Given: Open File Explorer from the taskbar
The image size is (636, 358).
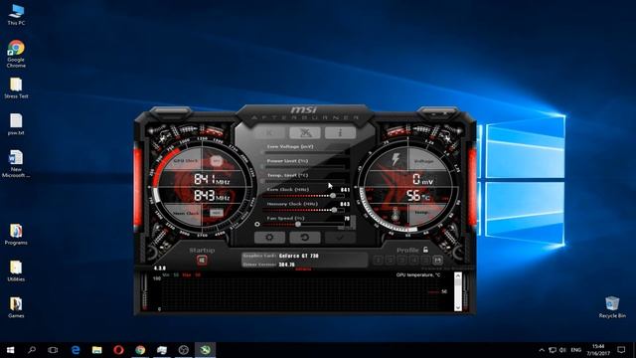Looking at the screenshot, I should [x=97, y=349].
